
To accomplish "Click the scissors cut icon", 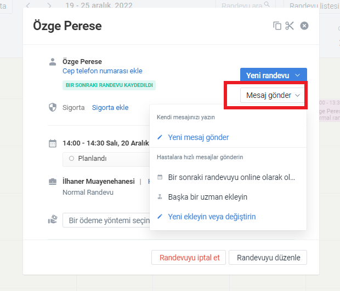I will pyautogui.click(x=290, y=26).
